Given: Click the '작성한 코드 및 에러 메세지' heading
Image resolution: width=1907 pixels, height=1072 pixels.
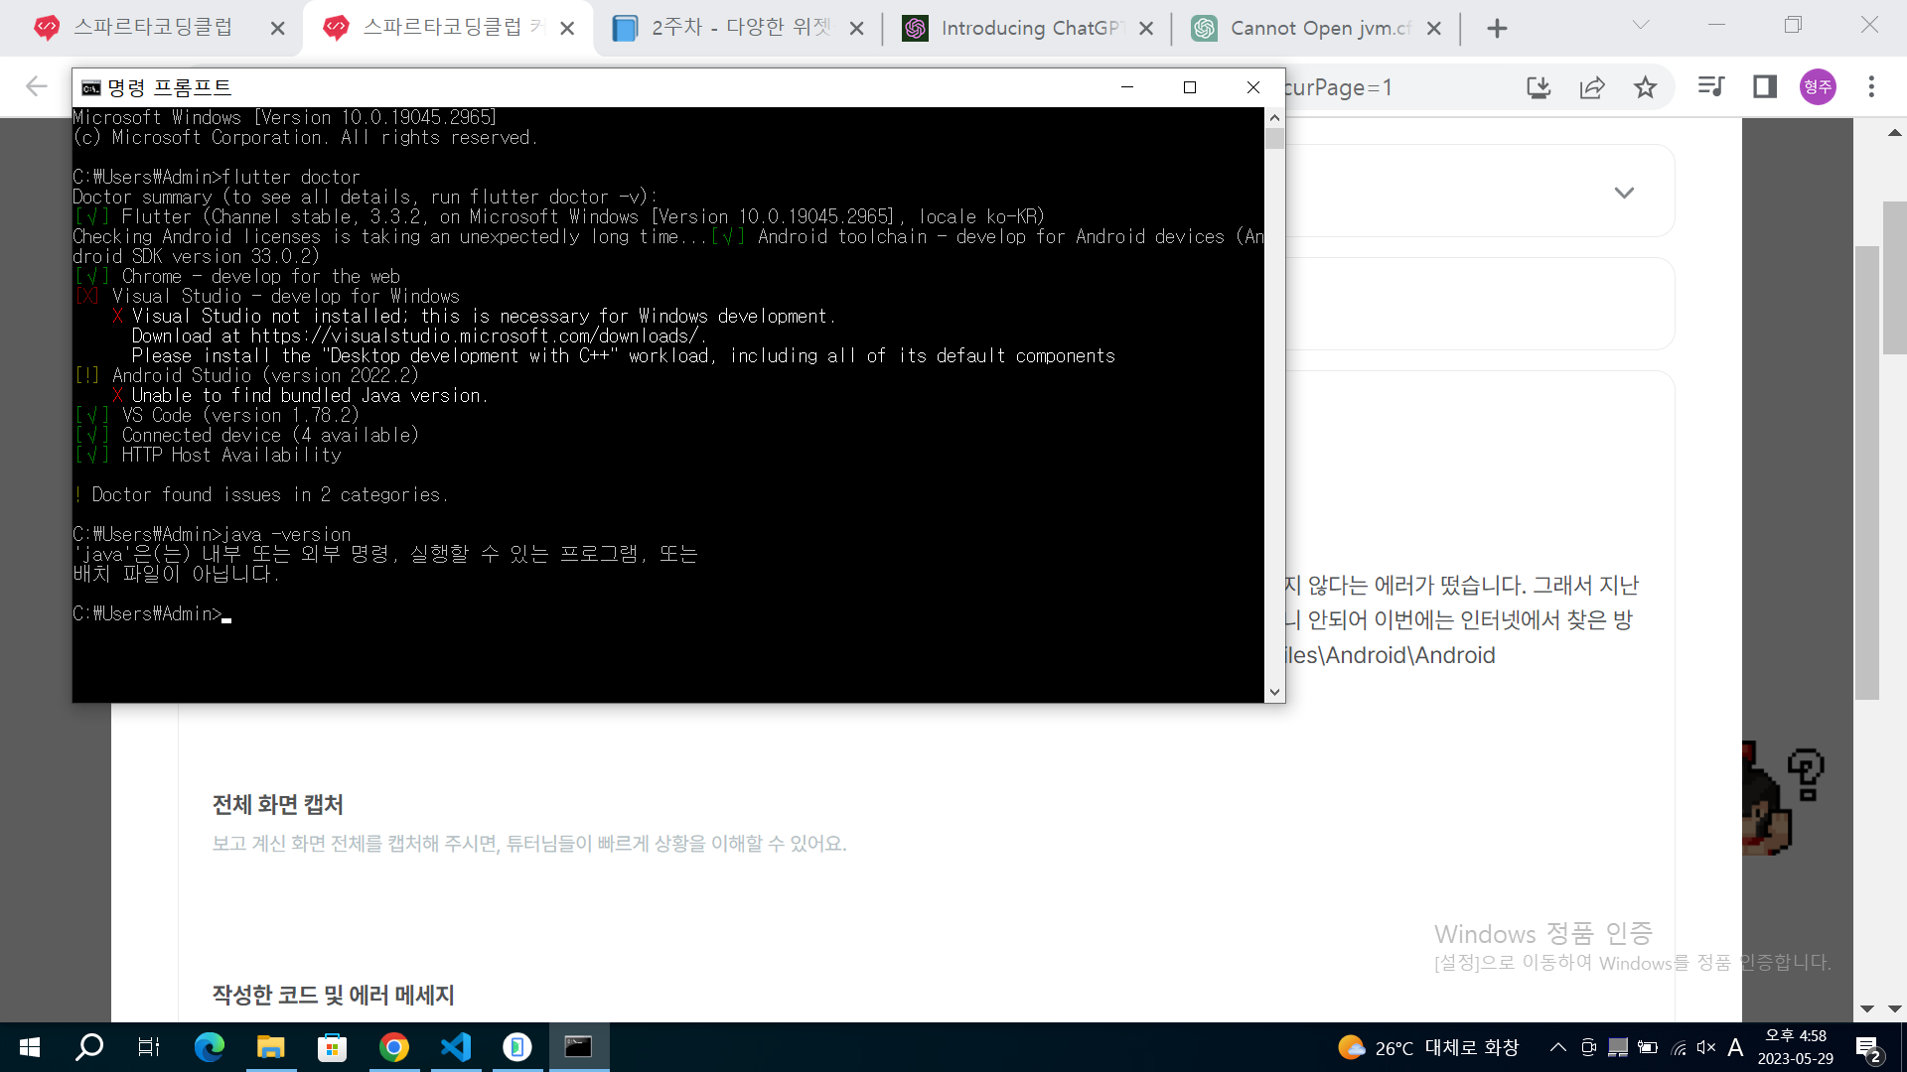Looking at the screenshot, I should [x=333, y=995].
